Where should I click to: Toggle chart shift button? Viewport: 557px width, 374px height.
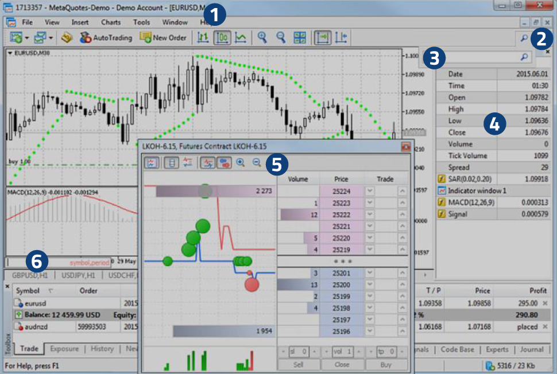click(x=341, y=37)
